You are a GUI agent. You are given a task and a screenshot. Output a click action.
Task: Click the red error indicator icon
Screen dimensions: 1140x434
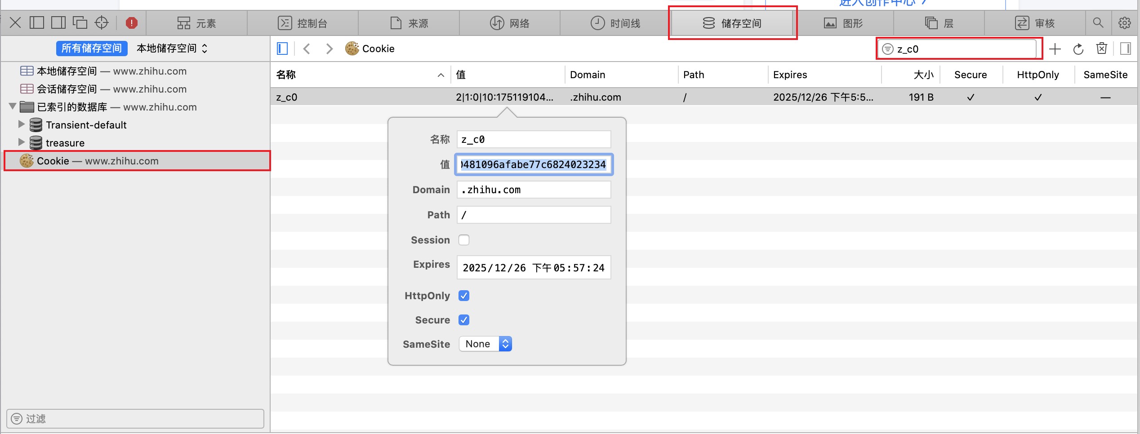click(131, 22)
